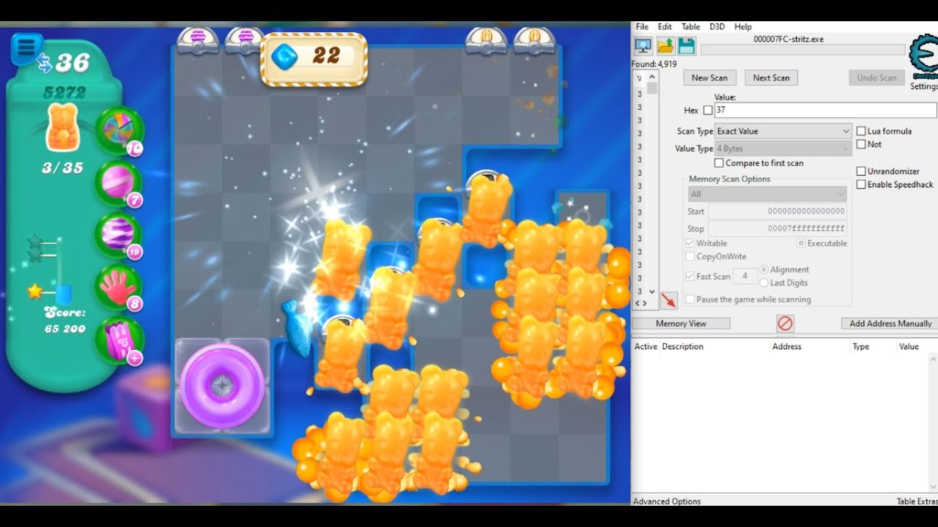Toggle the Not checkbox

tap(861, 144)
